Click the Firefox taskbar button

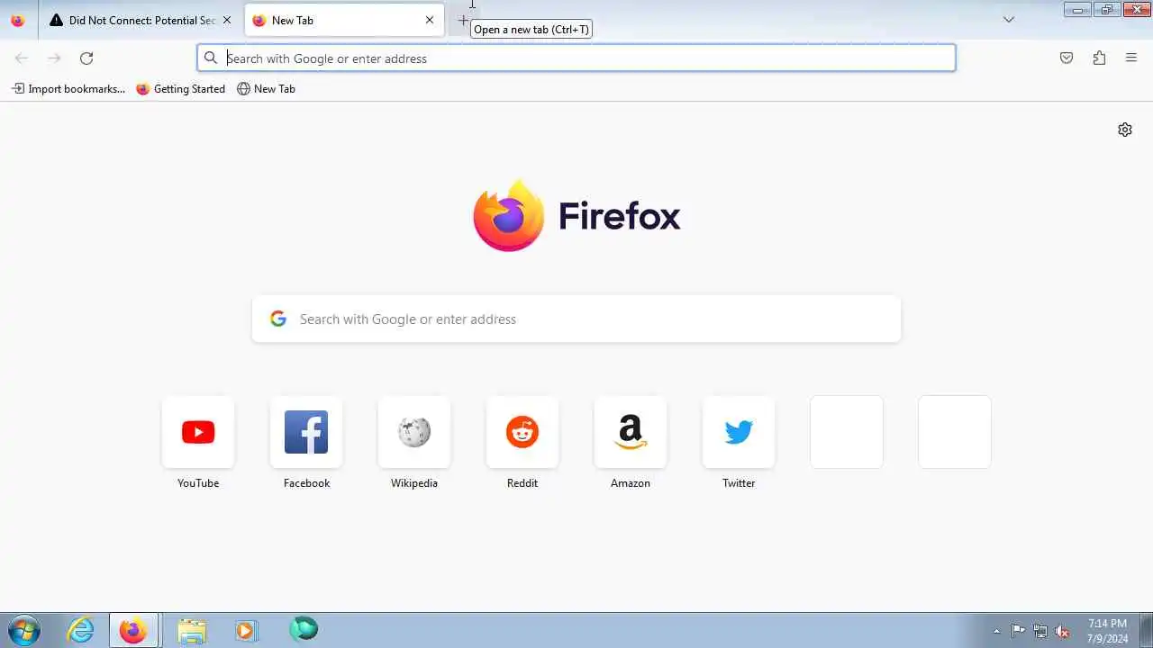coord(133,630)
